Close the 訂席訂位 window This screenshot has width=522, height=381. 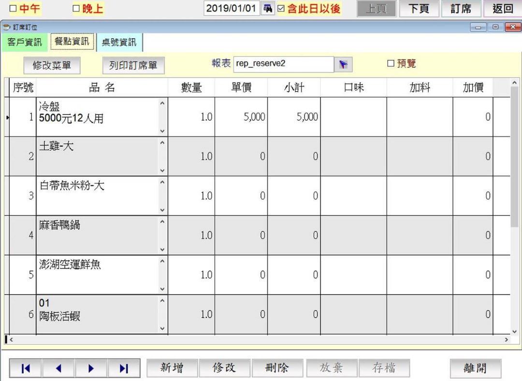(513, 27)
